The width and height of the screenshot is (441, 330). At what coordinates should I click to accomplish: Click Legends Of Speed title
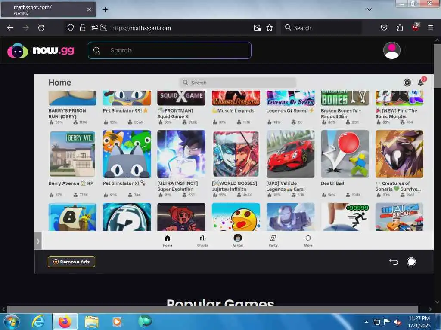[290, 110]
